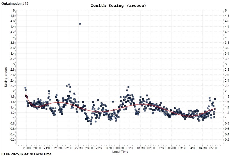The width and height of the screenshot is (235, 157).
Task: Click the left y-axis '0.2' tick label
Action: click(12, 140)
